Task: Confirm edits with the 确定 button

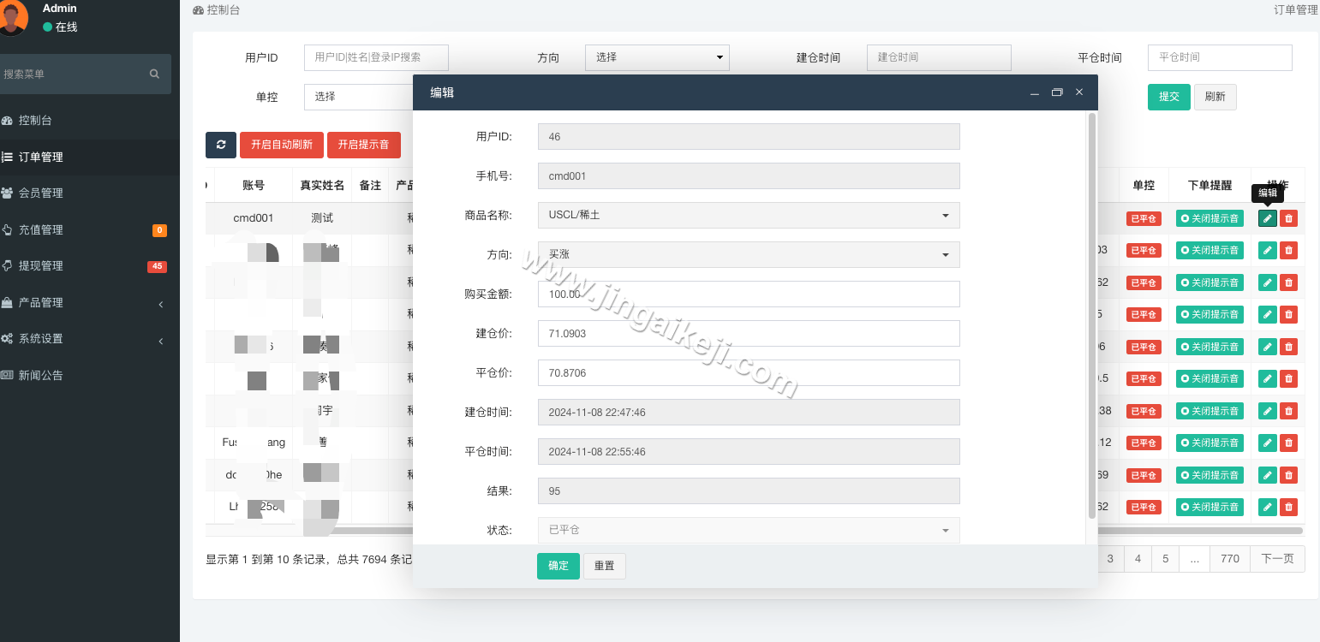Action: [558, 566]
